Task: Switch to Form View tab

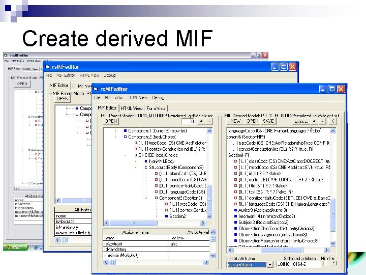Action: tap(156, 108)
